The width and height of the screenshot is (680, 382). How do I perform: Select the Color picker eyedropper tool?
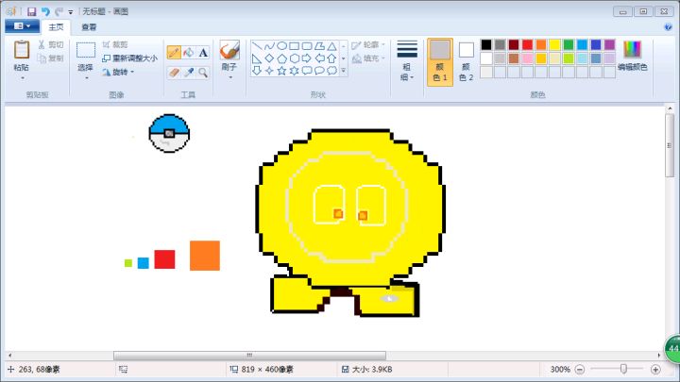(x=189, y=73)
